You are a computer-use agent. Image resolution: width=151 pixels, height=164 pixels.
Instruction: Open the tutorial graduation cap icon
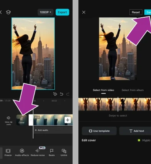(x=8, y=12)
